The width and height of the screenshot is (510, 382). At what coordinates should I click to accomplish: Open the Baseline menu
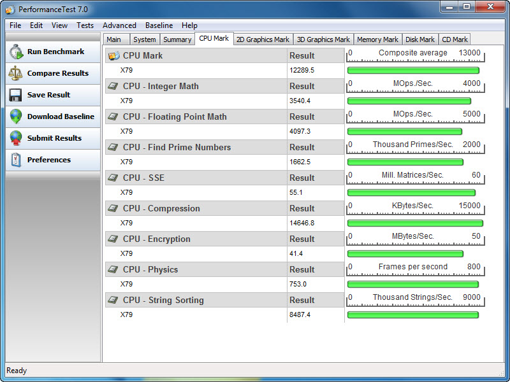[159, 25]
